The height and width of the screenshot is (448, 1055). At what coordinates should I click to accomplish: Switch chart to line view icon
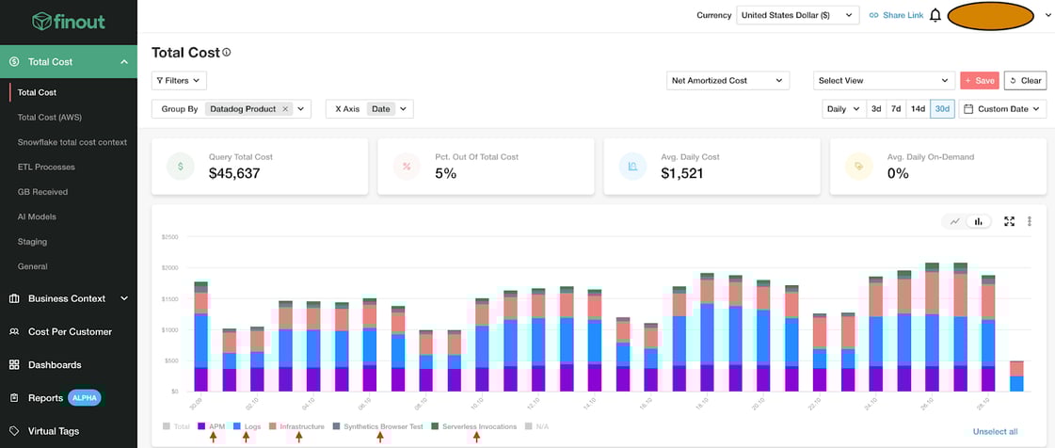[955, 221]
